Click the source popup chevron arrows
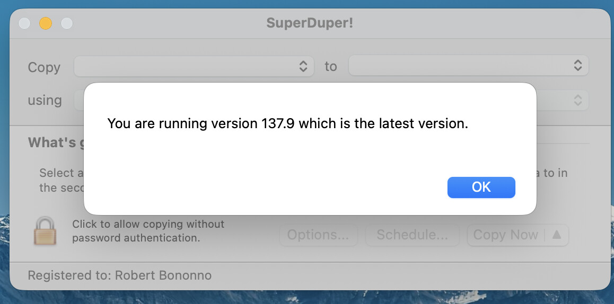 [x=303, y=66]
